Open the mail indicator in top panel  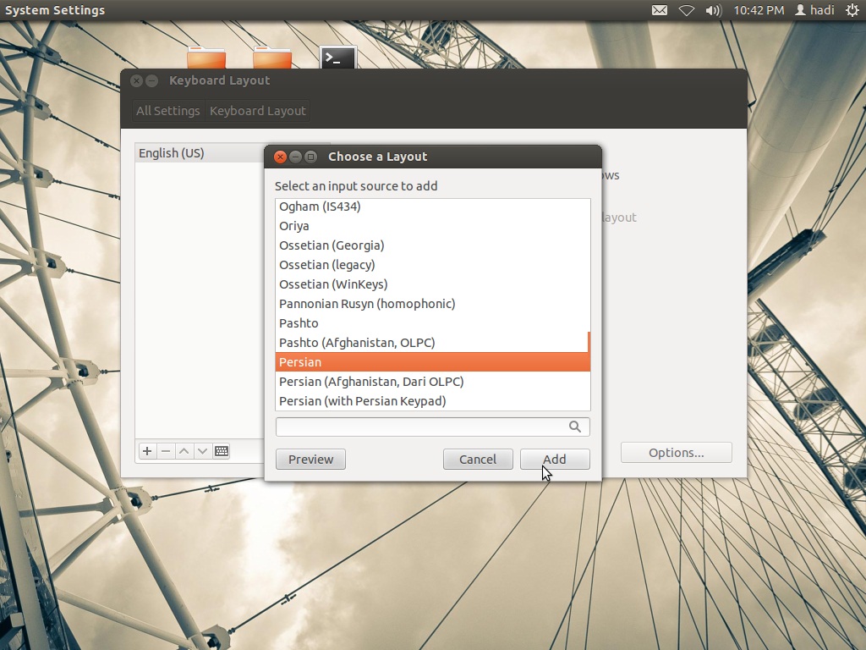pos(660,10)
